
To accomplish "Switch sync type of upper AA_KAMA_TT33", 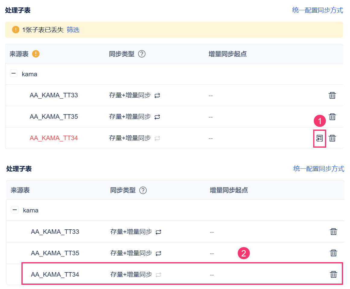I will pos(157,96).
